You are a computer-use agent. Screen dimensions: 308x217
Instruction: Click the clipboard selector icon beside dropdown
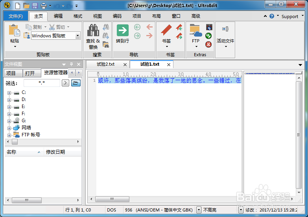pos(27,35)
